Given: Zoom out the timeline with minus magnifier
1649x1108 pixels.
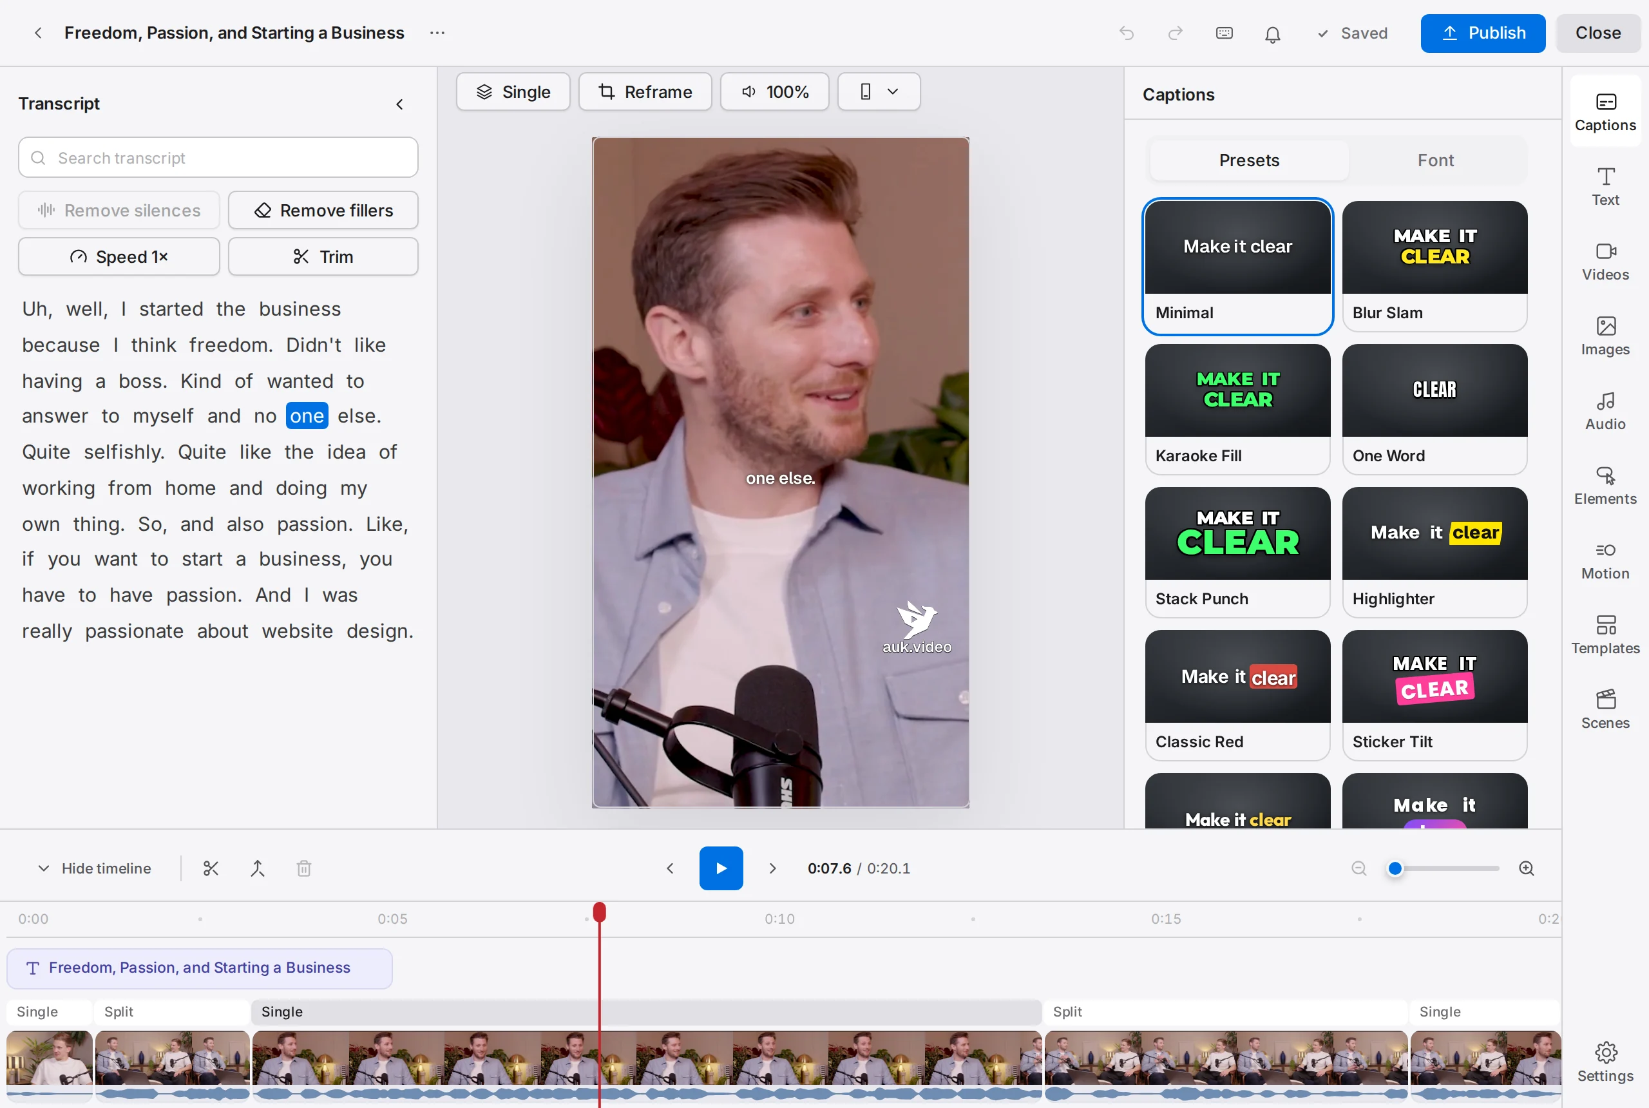Looking at the screenshot, I should click(x=1358, y=868).
